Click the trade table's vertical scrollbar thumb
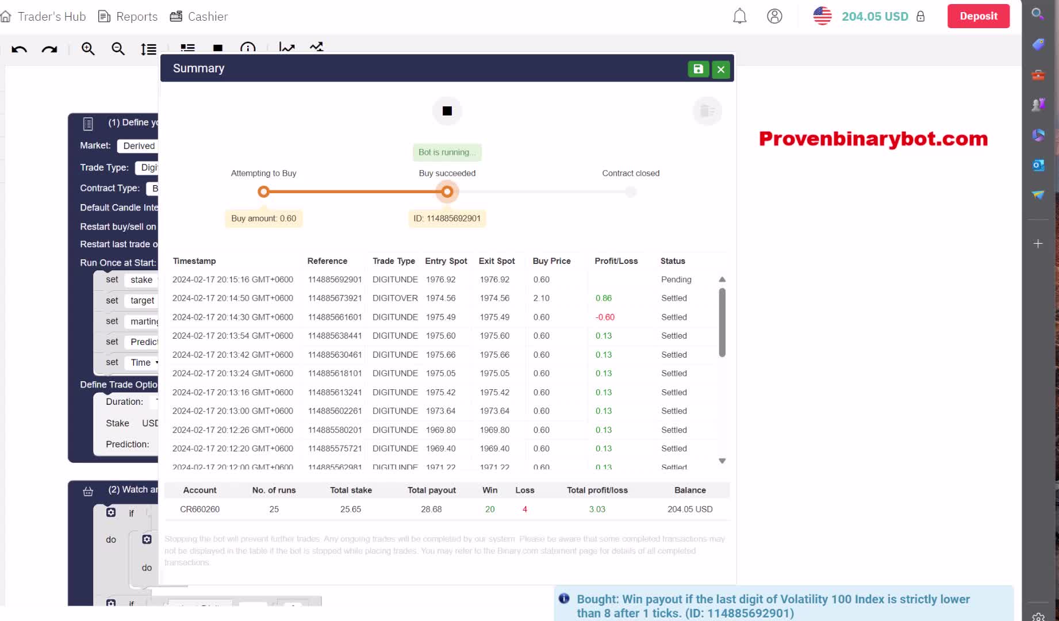Viewport: 1059px width, 621px height. 722,322
